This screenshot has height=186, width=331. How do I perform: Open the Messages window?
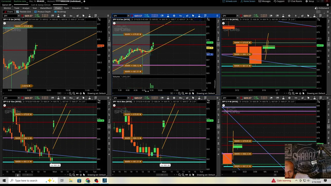265,1
